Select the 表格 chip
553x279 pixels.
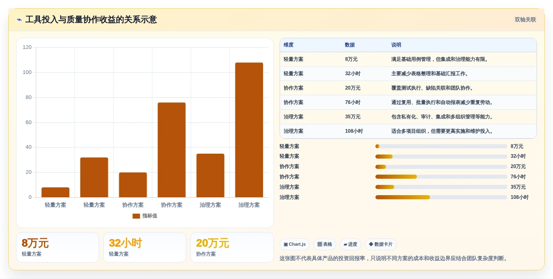tap(325, 244)
